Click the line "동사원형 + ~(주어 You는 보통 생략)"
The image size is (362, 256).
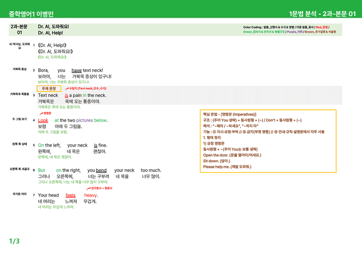pyautogui.click(x=230, y=149)
